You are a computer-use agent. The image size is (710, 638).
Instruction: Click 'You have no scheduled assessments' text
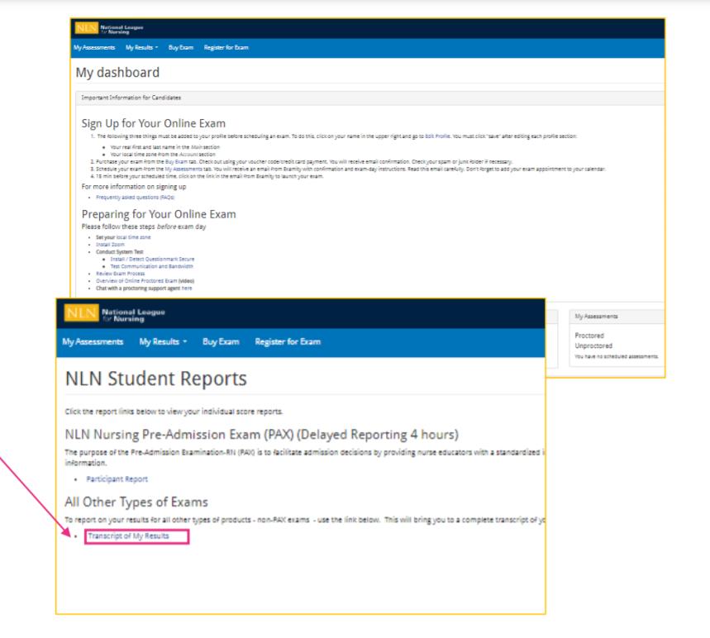pos(617,357)
